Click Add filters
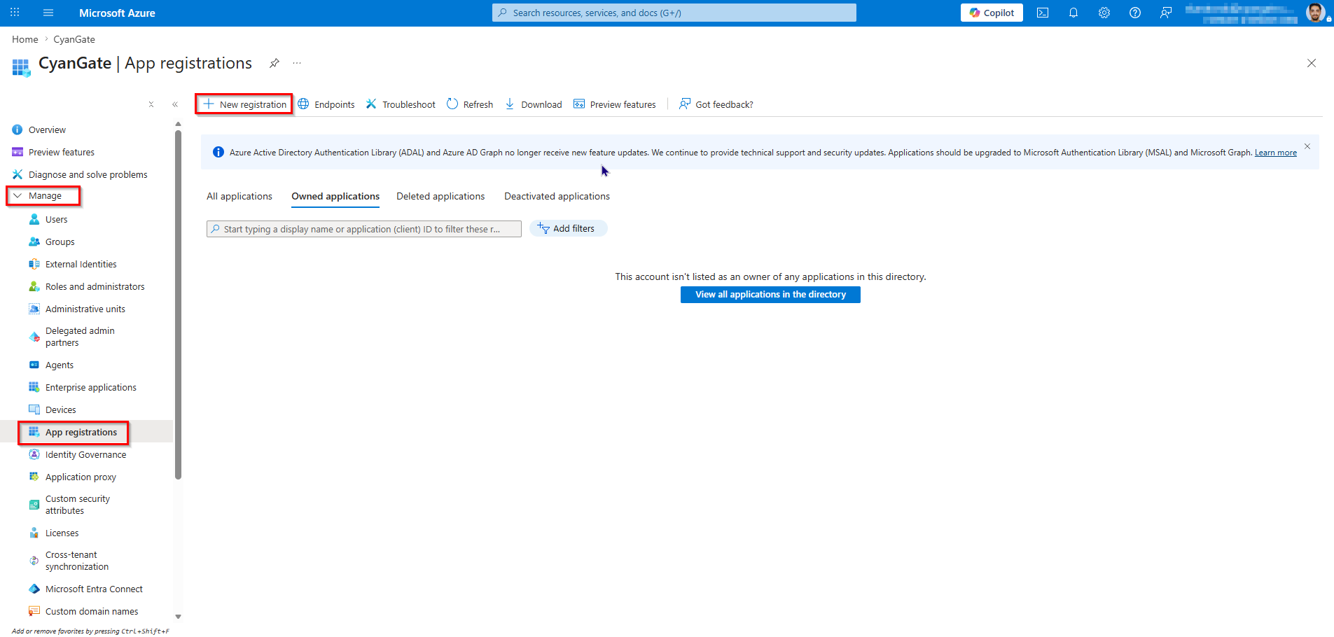 point(568,229)
